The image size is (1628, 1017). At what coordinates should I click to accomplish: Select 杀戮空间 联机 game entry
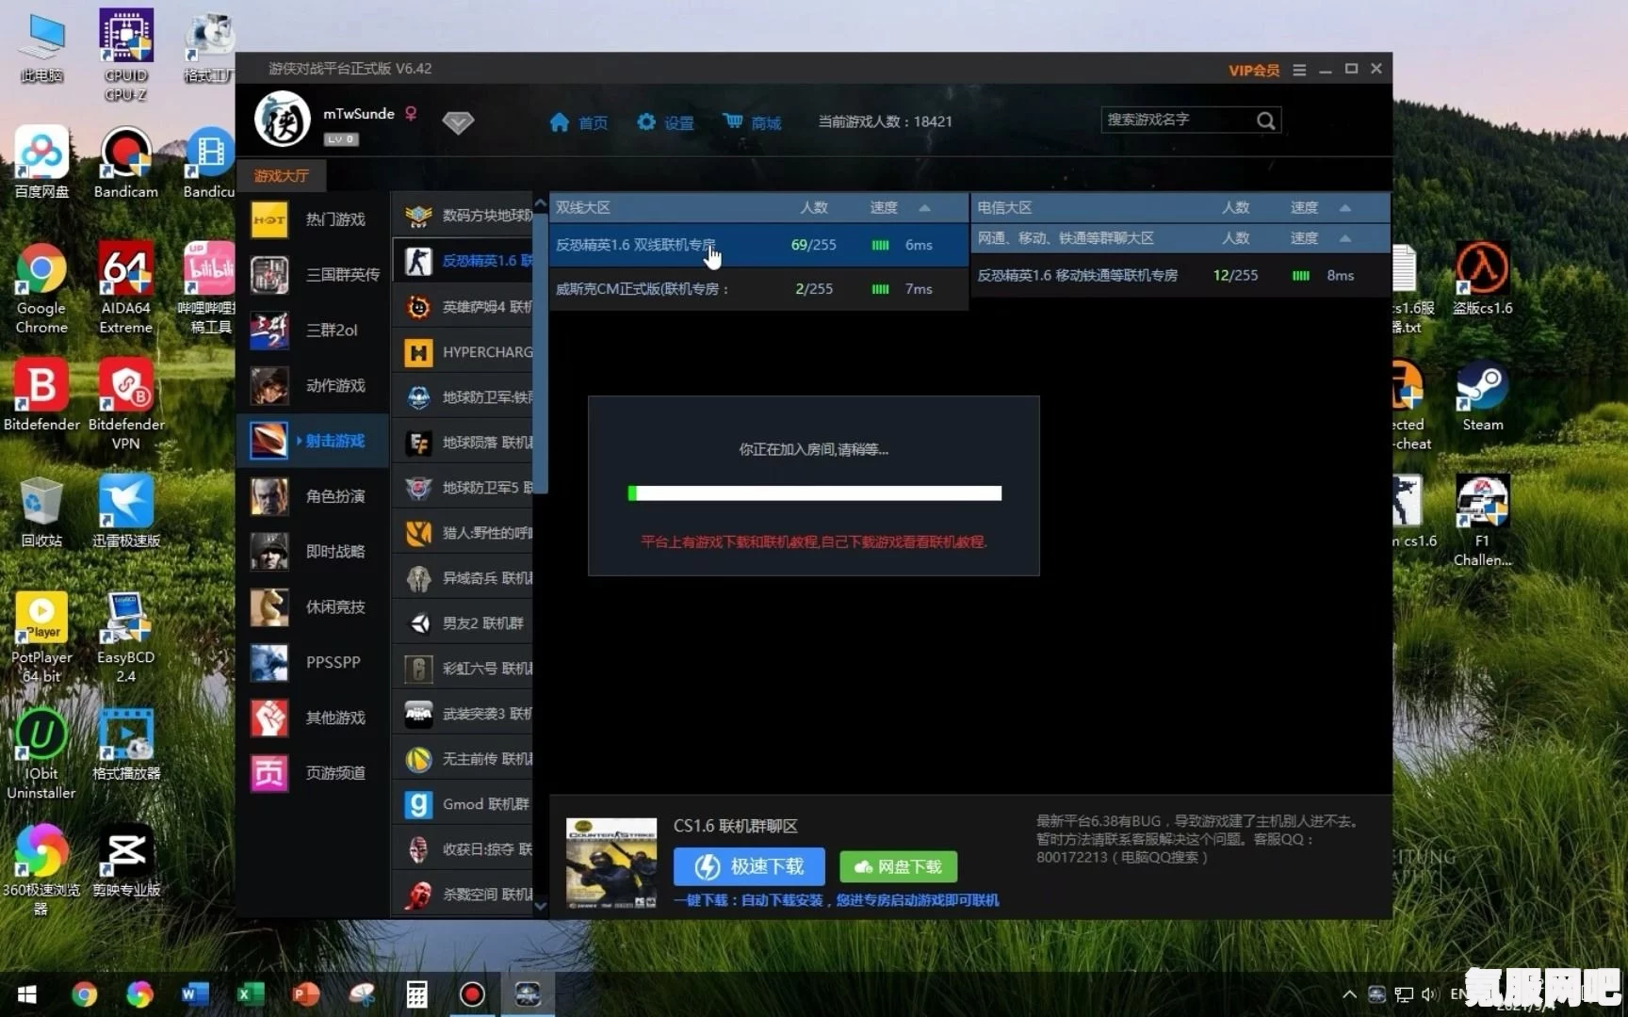tap(463, 895)
